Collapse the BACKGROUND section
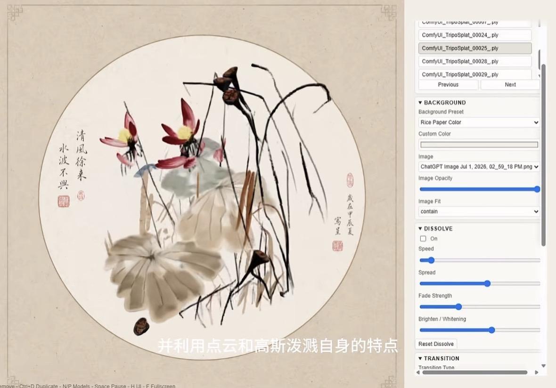 click(x=442, y=102)
